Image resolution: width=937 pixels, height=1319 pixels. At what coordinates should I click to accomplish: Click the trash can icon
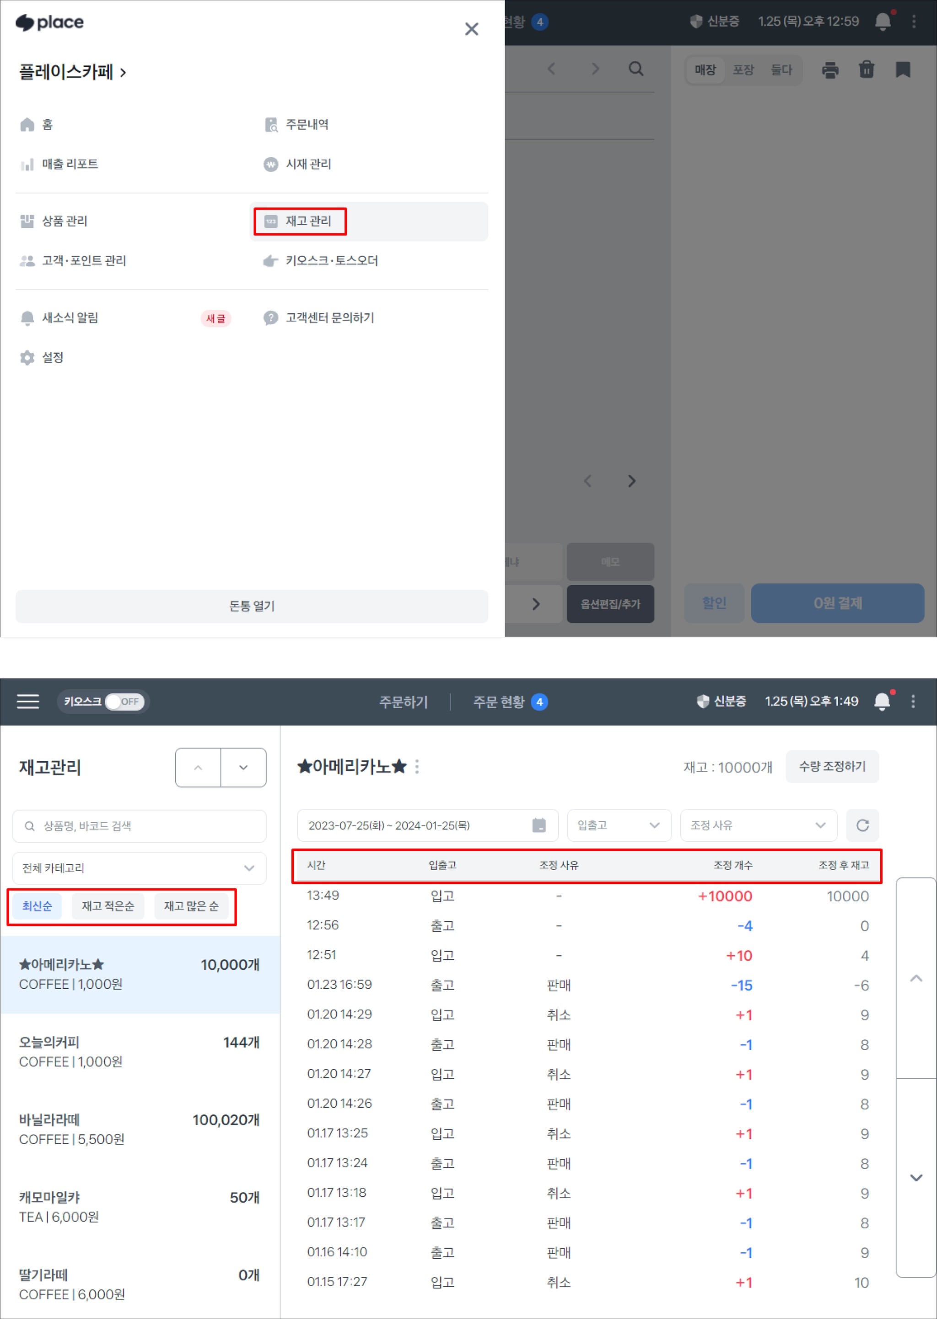pyautogui.click(x=866, y=70)
